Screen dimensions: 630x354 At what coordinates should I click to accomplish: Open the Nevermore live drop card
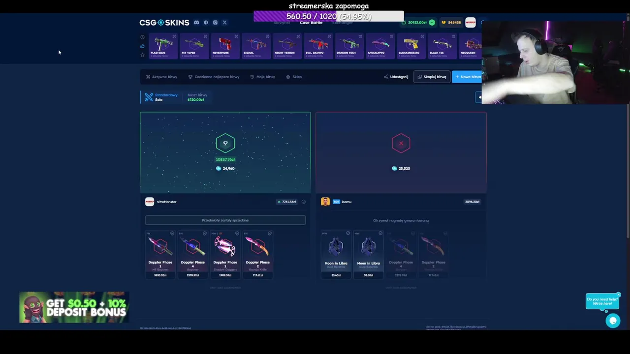(225, 46)
